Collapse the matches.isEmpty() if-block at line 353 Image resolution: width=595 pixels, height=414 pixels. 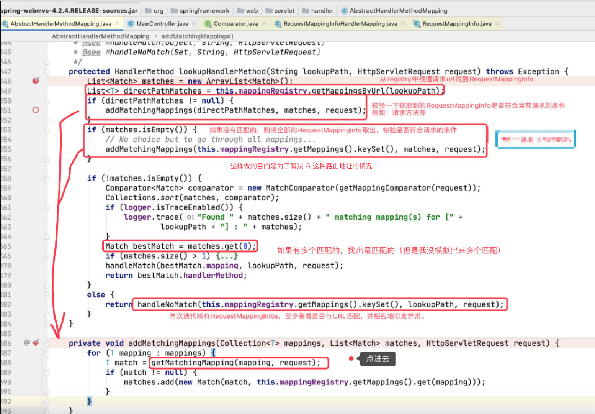pyautogui.click(x=47, y=130)
